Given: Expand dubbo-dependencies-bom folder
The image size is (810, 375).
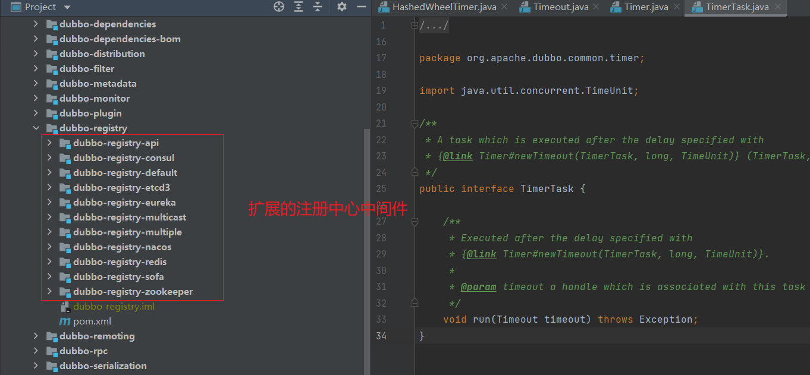Looking at the screenshot, I should pyautogui.click(x=36, y=39).
